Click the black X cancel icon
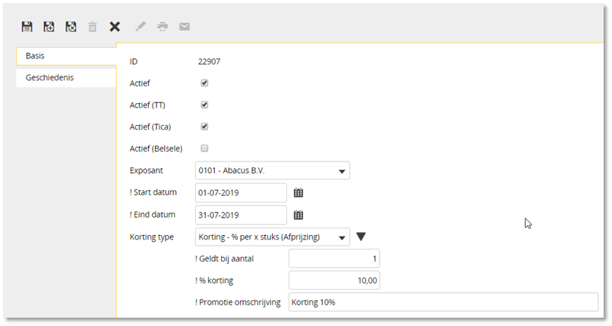612x326 pixels. (115, 27)
